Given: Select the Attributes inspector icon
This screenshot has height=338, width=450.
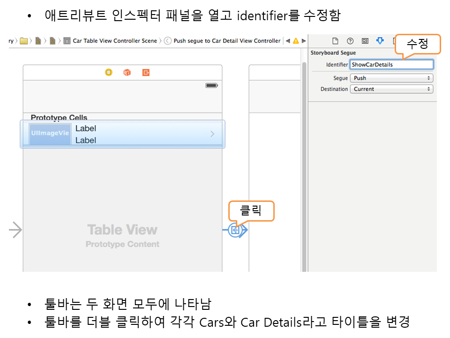Looking at the screenshot, I should 380,41.
